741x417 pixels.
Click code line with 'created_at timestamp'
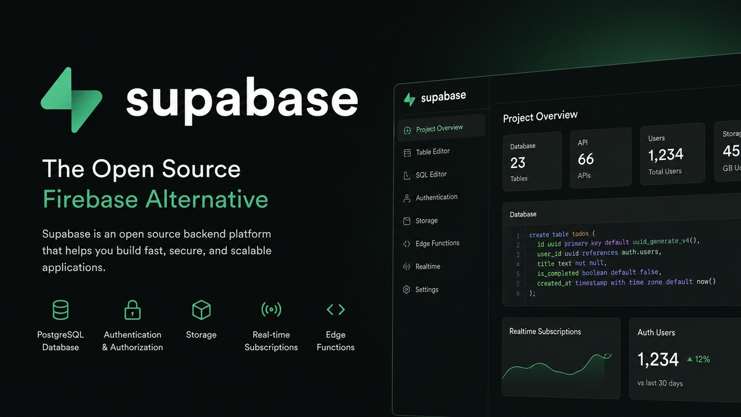[x=626, y=283]
